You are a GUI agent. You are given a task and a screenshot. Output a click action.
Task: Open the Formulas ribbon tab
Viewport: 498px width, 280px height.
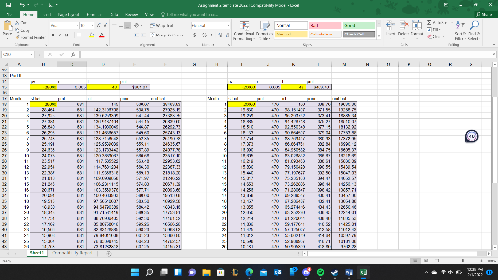[94, 15]
